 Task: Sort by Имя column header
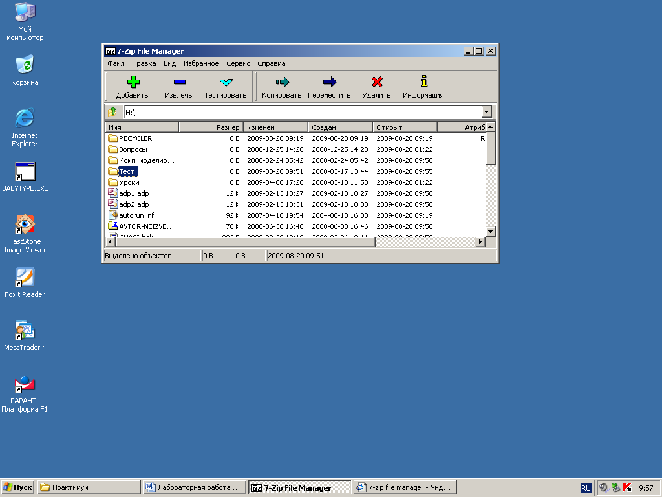(142, 127)
